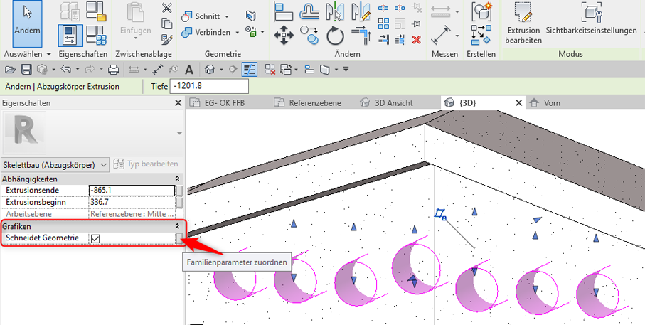The width and height of the screenshot is (645, 325).
Task: Click the Move tool icon
Action: (x=284, y=34)
